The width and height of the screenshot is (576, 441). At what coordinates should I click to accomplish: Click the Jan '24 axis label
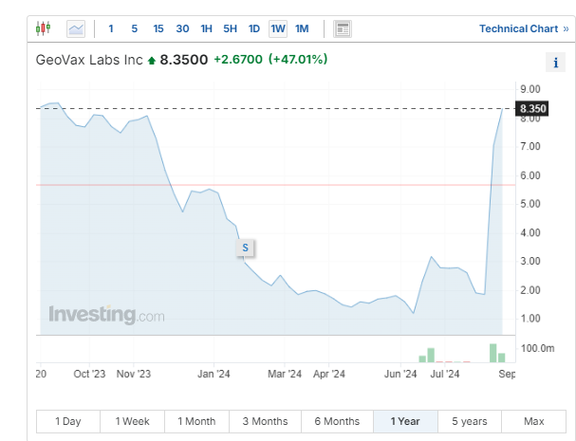click(x=214, y=375)
